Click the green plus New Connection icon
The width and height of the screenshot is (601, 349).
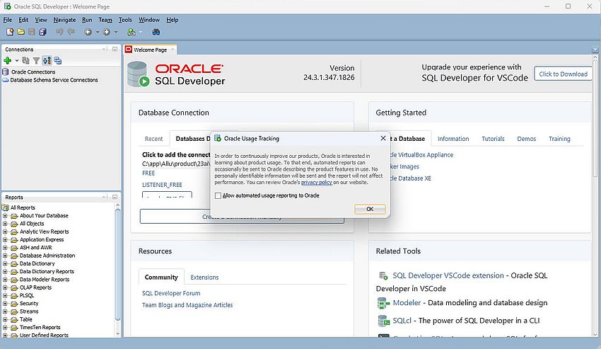tap(7, 61)
